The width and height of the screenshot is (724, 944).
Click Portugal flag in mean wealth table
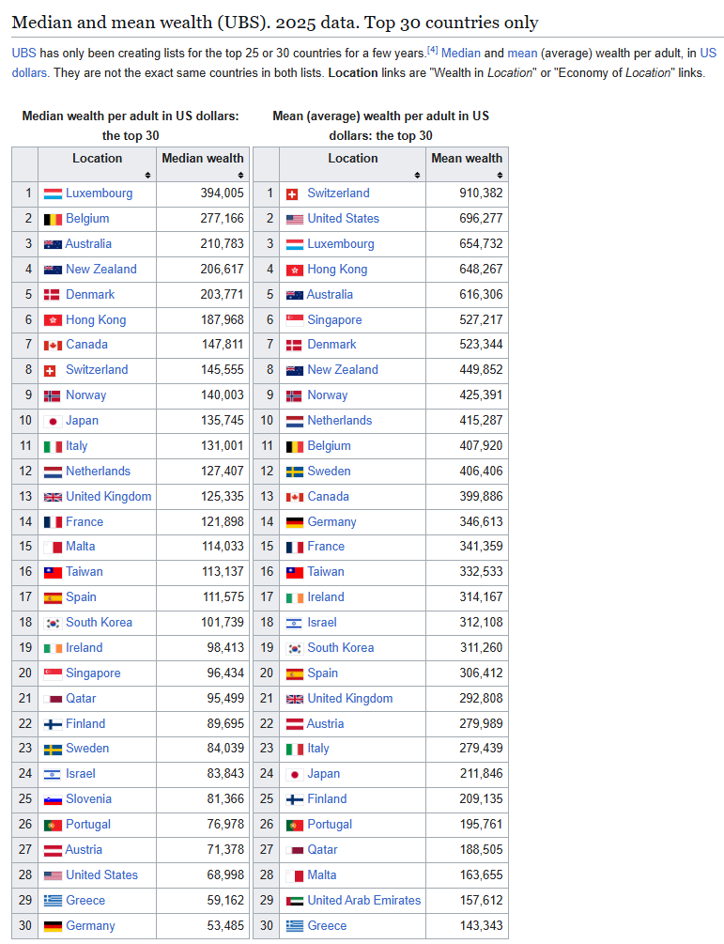click(294, 826)
